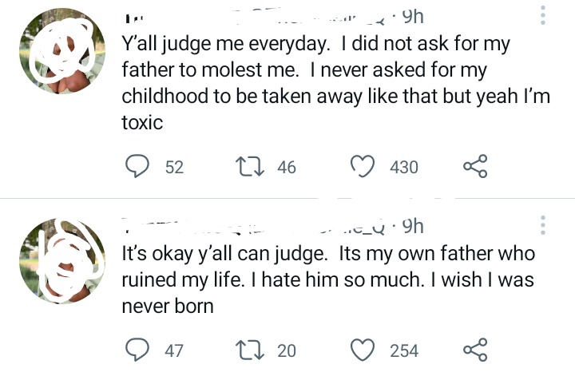Open profile picture of first tweet author
Screen dimensions: 575x384
coord(62,51)
